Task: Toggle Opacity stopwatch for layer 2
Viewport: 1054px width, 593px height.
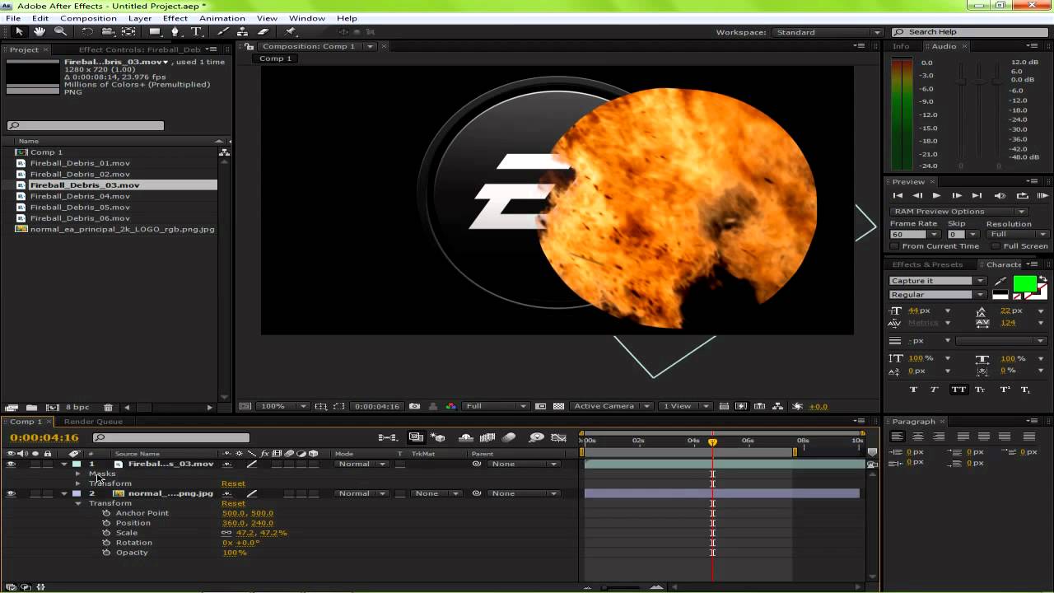Action: [106, 553]
